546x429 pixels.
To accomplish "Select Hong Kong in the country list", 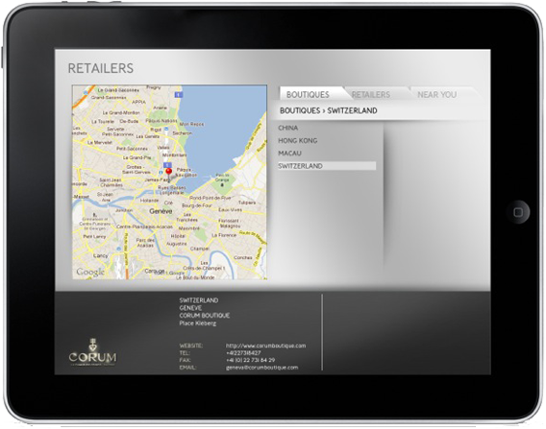I will click(298, 140).
